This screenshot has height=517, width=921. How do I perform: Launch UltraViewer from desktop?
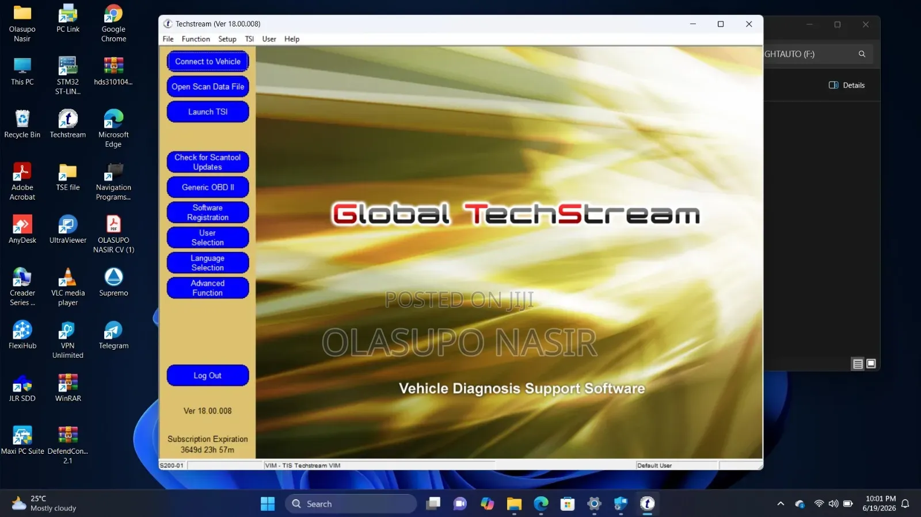68,229
